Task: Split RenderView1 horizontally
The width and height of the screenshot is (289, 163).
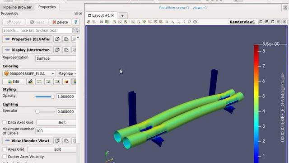Action: 261,22
